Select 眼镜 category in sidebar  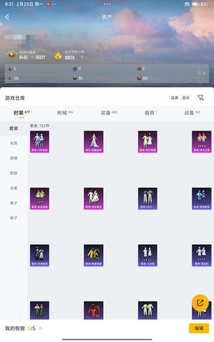(14, 158)
